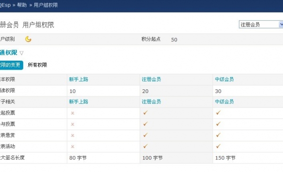Screen dimensions: 283x172
Task: Click 用户组权限 breadcrumb link
Action: pyautogui.click(x=46, y=5)
